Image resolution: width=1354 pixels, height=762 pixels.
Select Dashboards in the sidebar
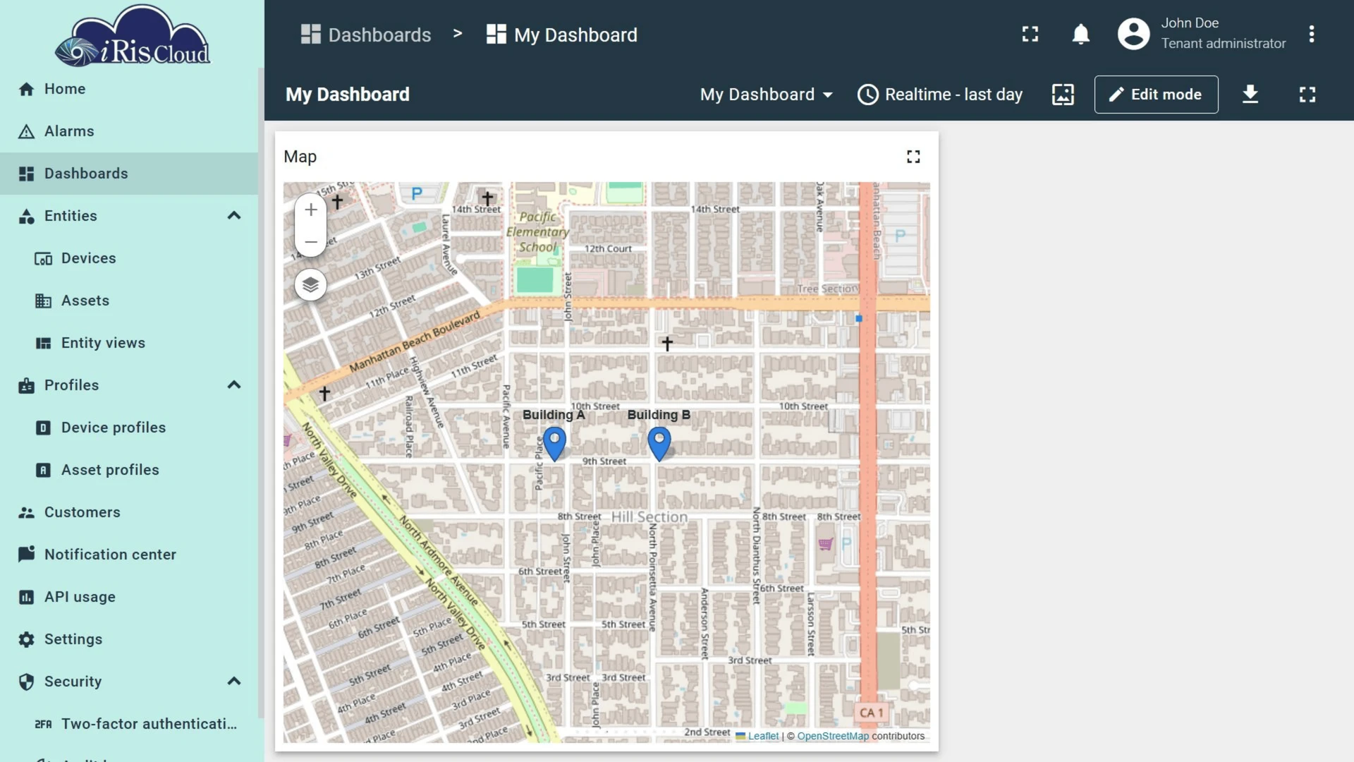tap(129, 174)
